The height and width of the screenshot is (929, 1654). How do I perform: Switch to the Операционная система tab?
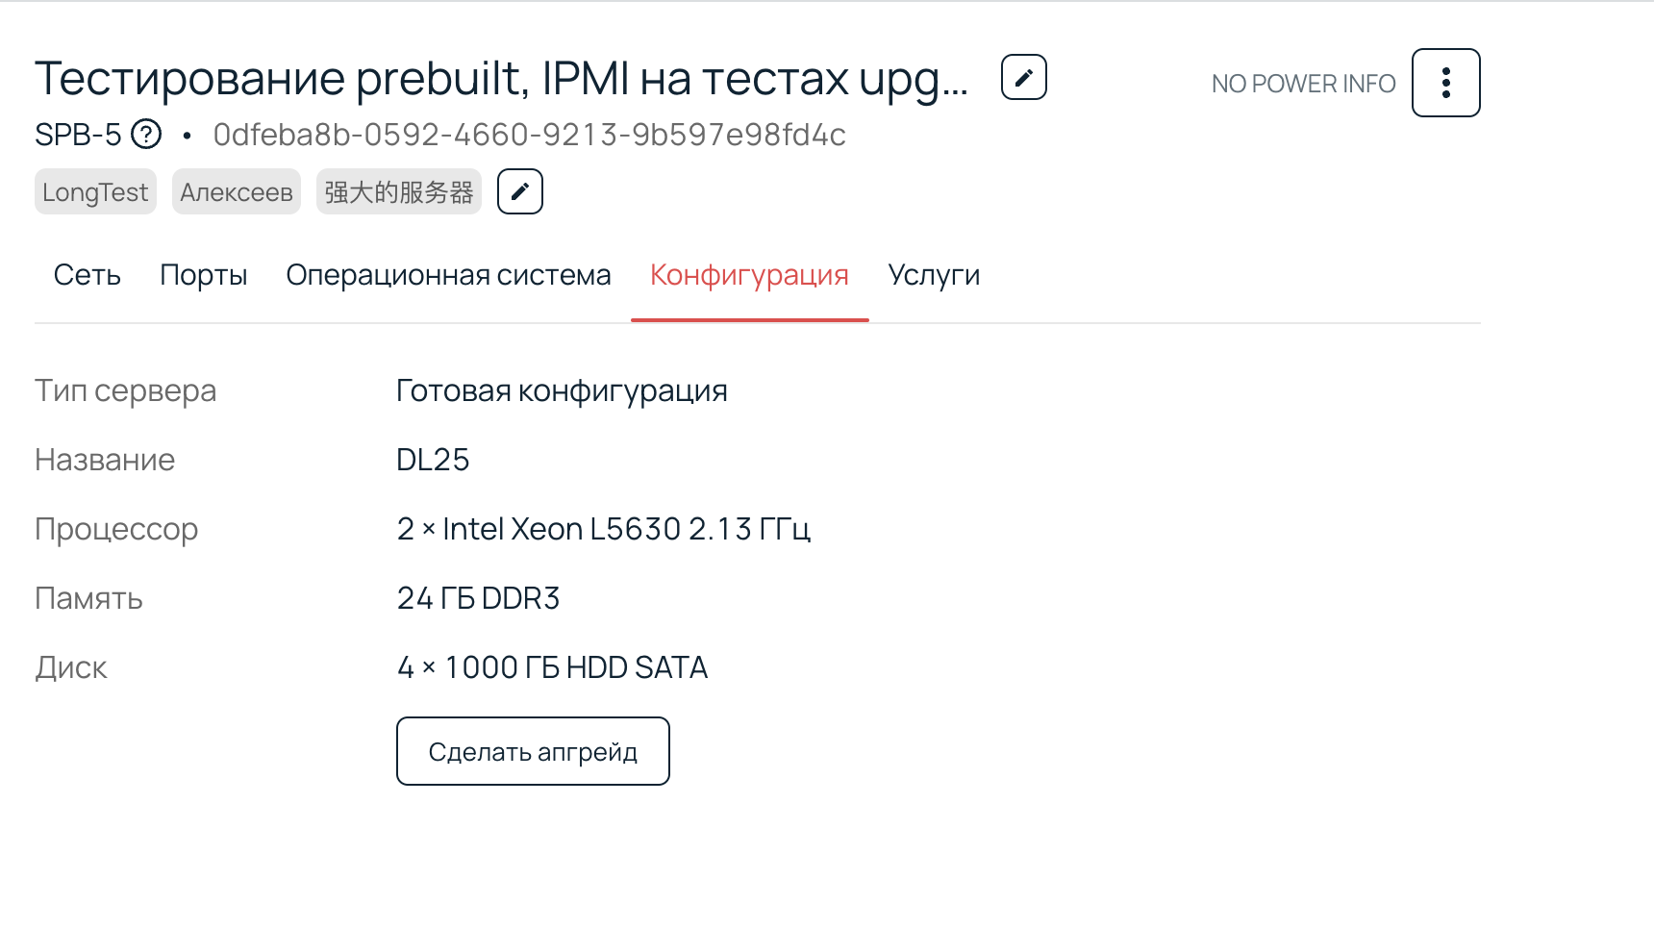[448, 275]
